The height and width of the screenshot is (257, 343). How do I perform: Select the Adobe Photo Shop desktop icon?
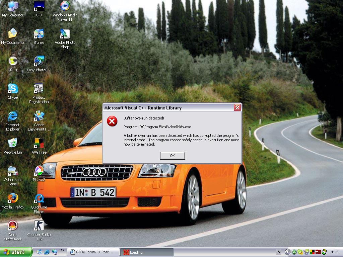(x=65, y=34)
